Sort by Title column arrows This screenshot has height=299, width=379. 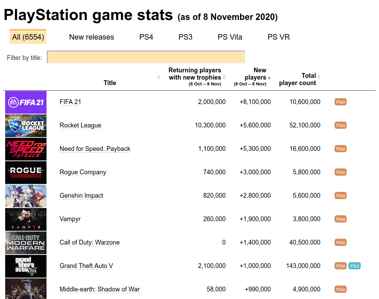pos(158,77)
